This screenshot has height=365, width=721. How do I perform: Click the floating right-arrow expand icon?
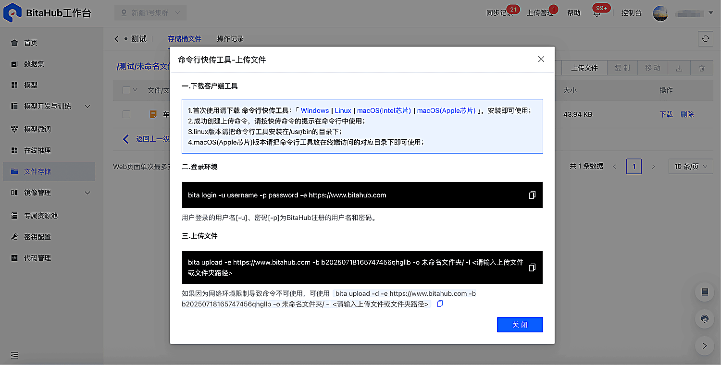[705, 345]
